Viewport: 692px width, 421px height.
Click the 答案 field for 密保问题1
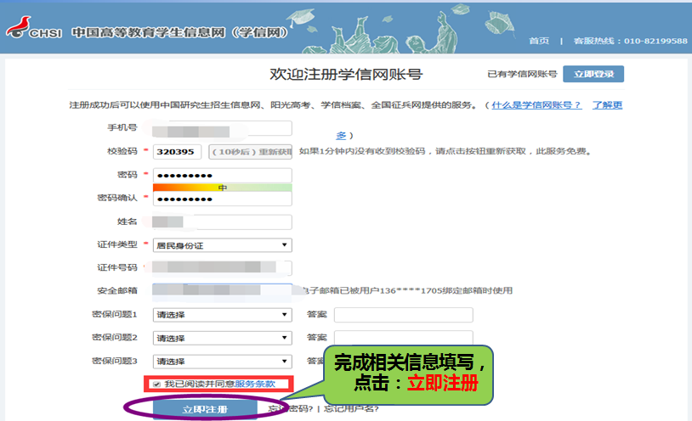[x=403, y=315]
